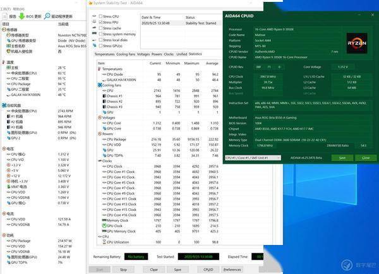Click the CPU Utilization hourglass icon
This screenshot has height=274, width=379.
[104, 242]
